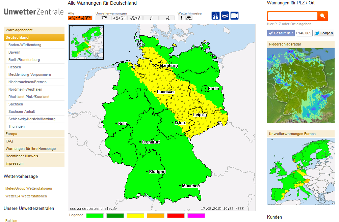This screenshot has height=222, width=339.
Task: Filter by snowfall warnings icon
Action: pos(135,18)
